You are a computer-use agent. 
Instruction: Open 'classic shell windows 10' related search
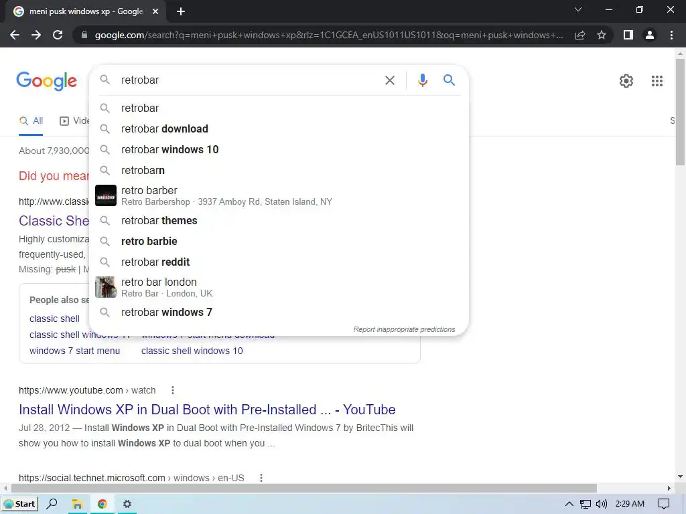point(192,351)
